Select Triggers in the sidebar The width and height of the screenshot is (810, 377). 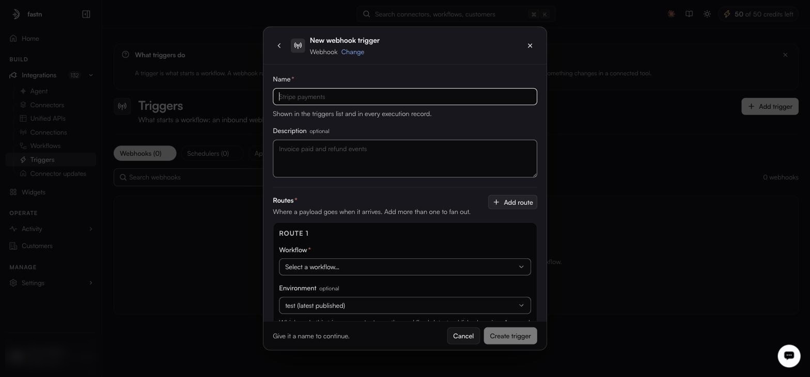[51, 160]
